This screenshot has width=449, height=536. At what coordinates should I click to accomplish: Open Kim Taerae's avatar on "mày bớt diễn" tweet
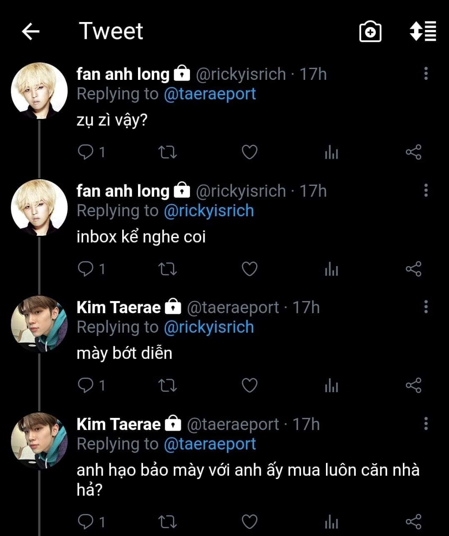(x=39, y=324)
